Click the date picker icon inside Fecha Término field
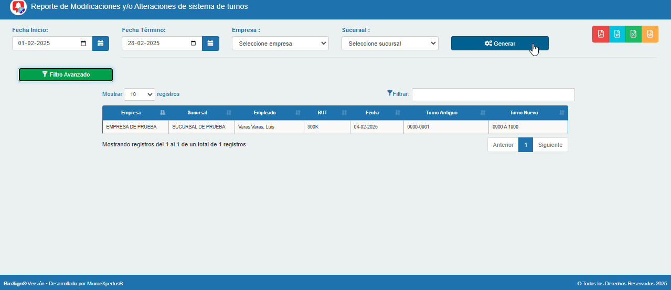671x290 pixels. (193, 44)
